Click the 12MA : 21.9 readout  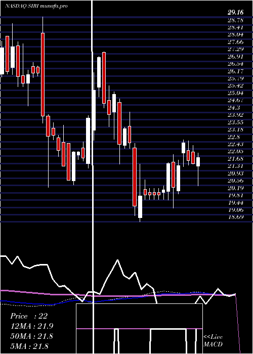[31, 326]
